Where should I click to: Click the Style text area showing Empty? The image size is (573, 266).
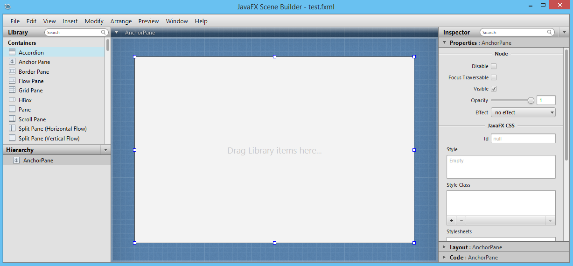(x=501, y=167)
